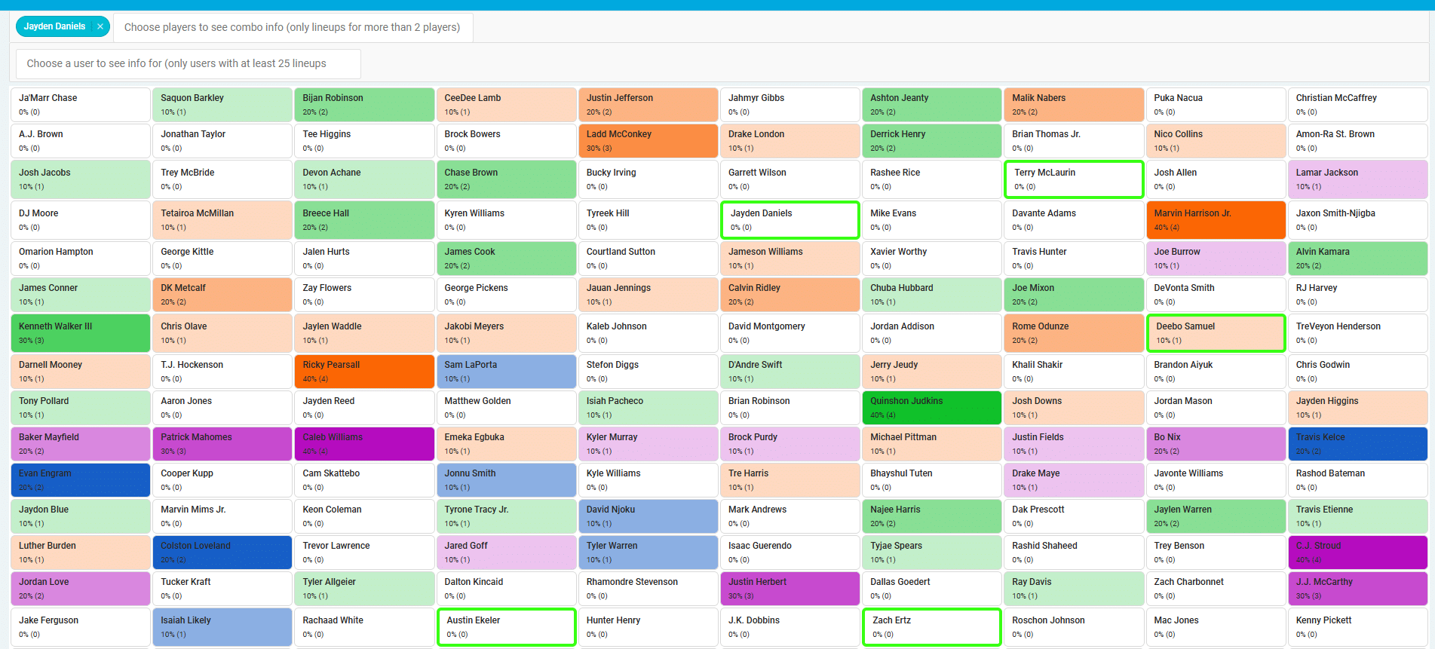Viewport: 1435px width, 649px height.
Task: Toggle the highlighted Deebo Samuel tile
Action: (x=1215, y=333)
